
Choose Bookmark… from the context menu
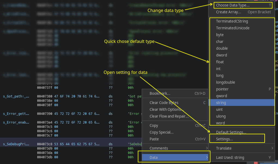coord(175,94)
